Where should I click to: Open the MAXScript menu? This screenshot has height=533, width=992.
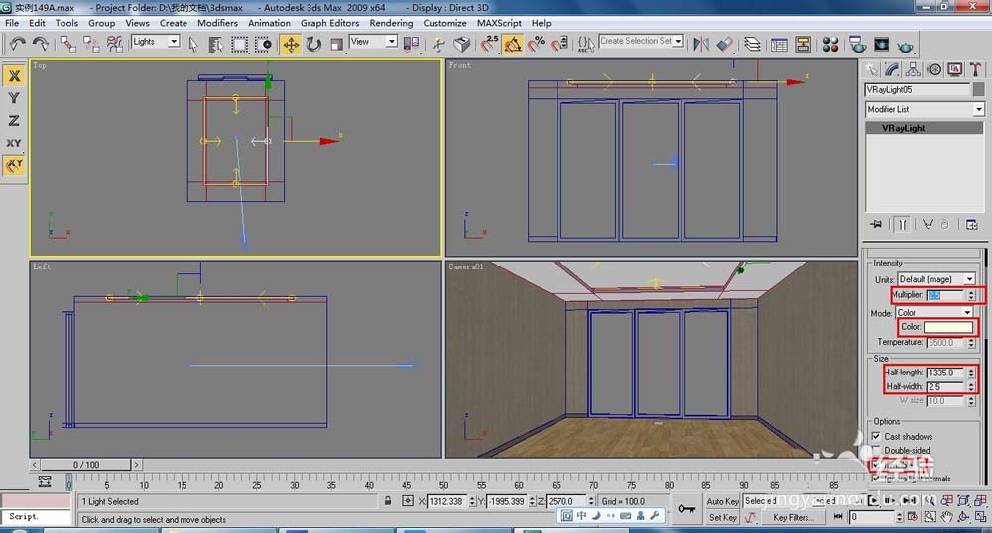[499, 23]
